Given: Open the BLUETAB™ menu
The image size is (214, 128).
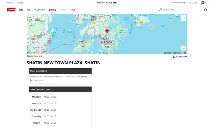Looking at the screenshot, I should pos(39,10).
